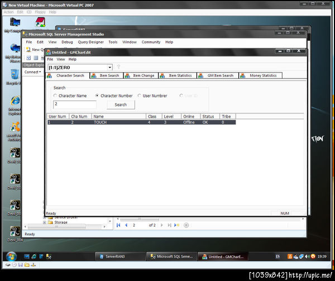Click the EN language indicator
The height and width of the screenshot is (281, 335).
277,256
